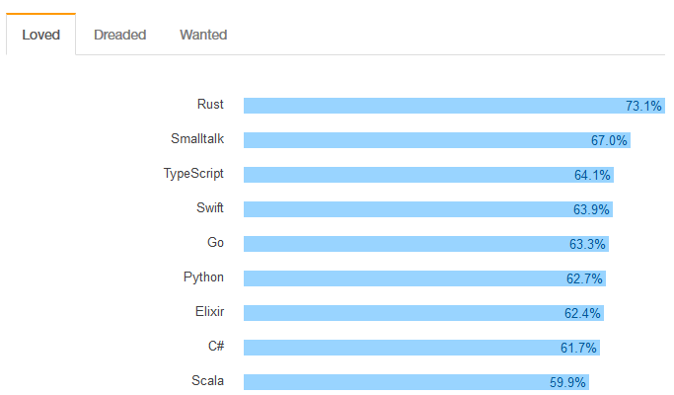Click the C# bar showing 61.7%

pos(421,348)
